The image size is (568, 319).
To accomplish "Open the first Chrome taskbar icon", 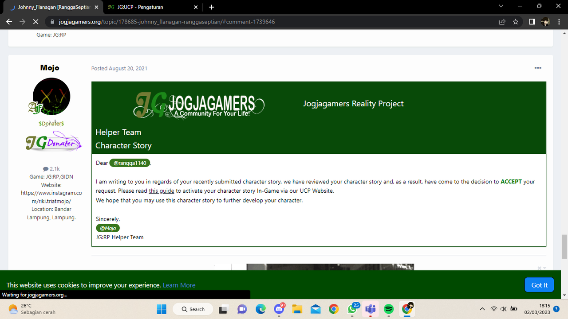I will tap(334, 309).
